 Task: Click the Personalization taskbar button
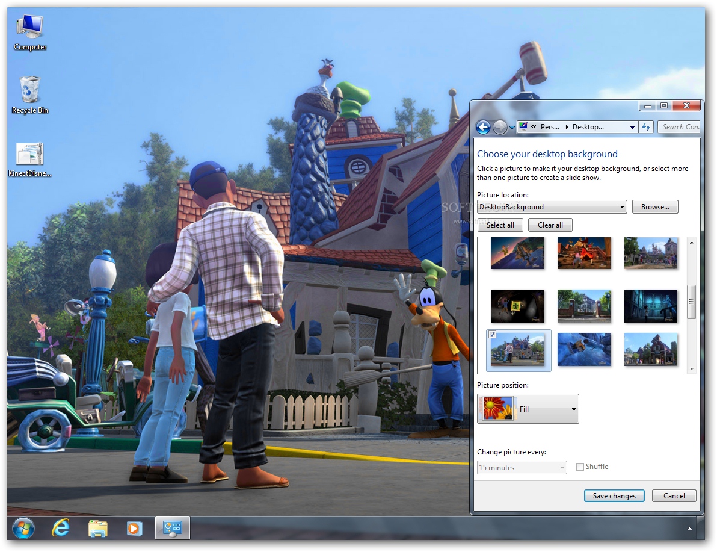(173, 528)
